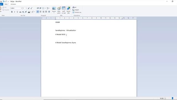Start a bulleted list
177x100 pixels.
[43, 8]
